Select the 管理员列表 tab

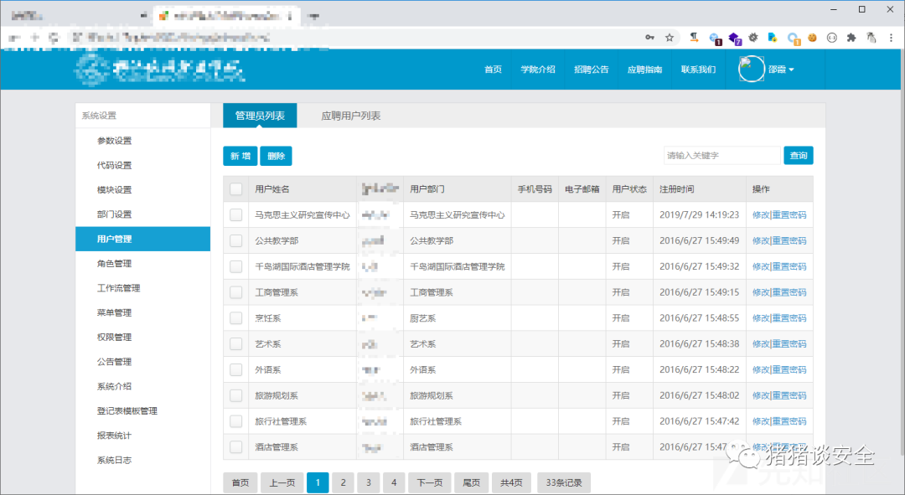[x=260, y=116]
